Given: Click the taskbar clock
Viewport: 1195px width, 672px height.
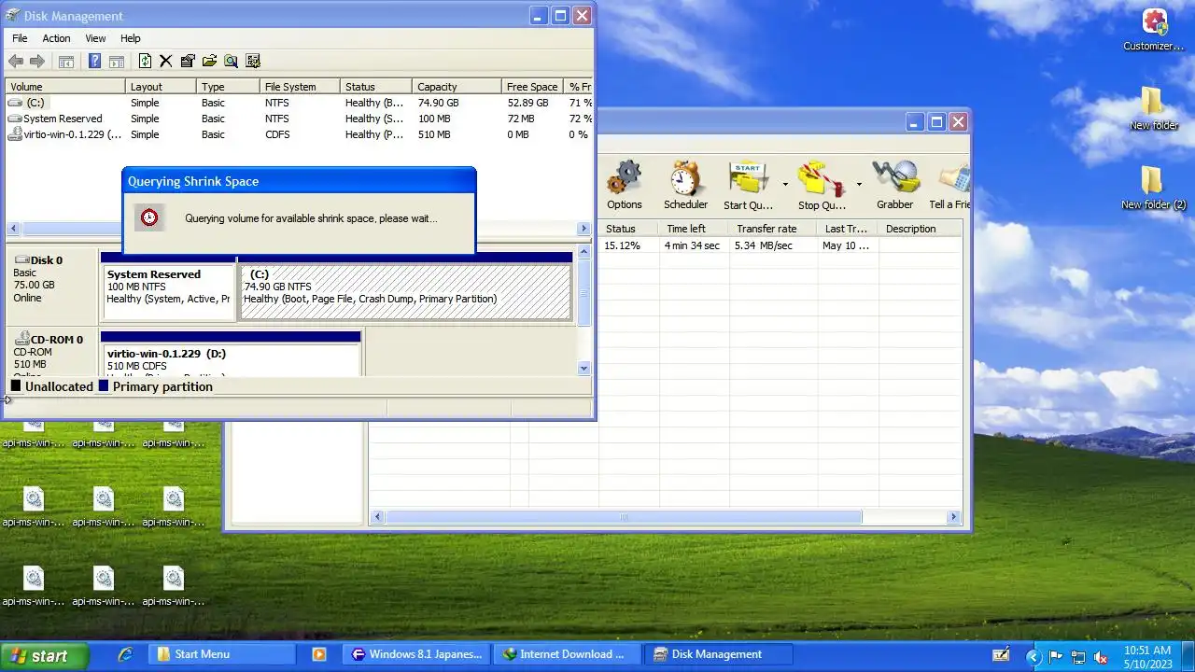Looking at the screenshot, I should 1147,656.
